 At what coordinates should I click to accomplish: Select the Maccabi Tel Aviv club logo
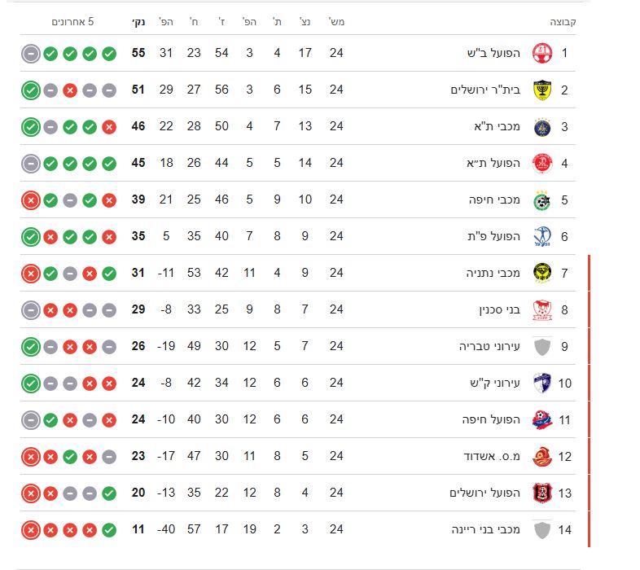541,127
